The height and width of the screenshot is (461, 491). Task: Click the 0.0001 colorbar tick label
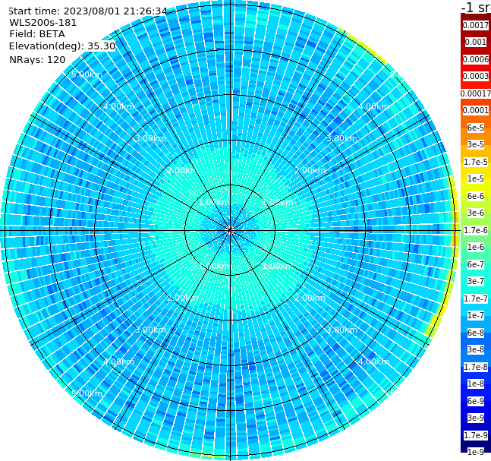(476, 110)
